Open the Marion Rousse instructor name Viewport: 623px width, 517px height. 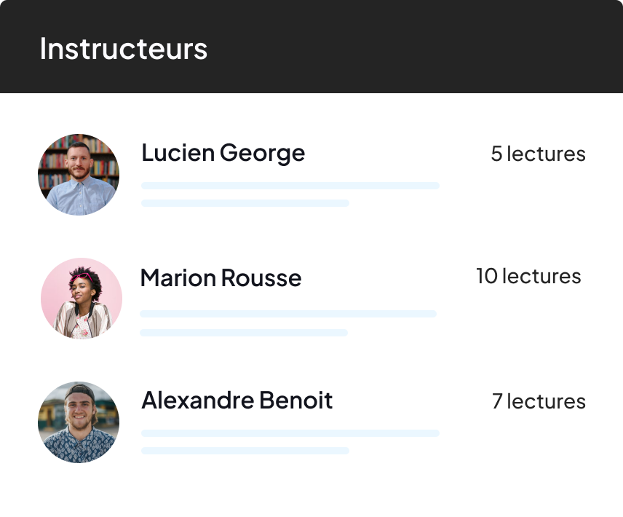click(221, 277)
